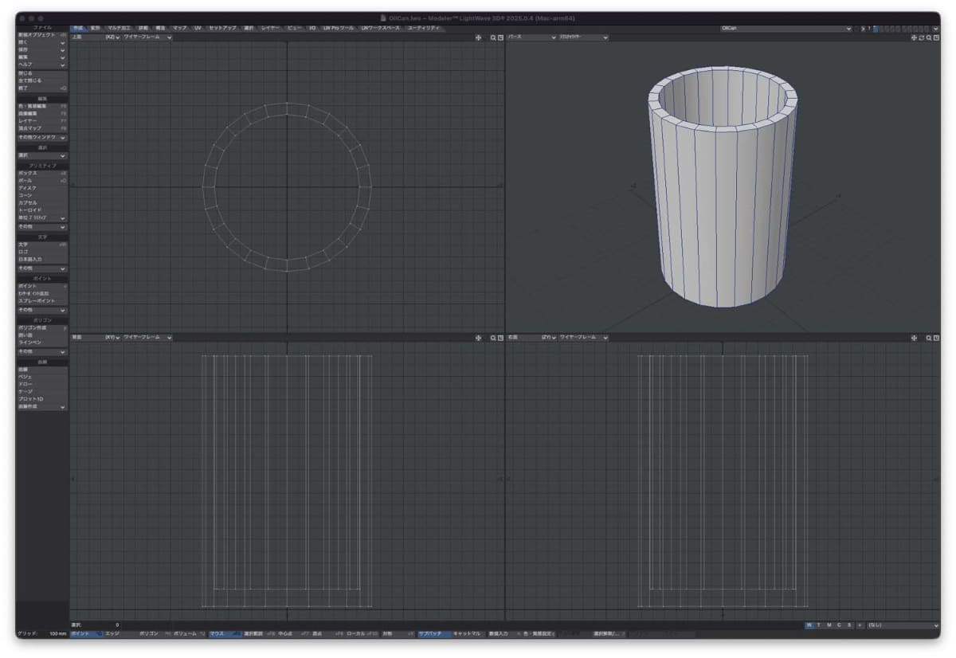
Task: Expand the その他ウィンドウ dropdown
Action: tap(42, 138)
